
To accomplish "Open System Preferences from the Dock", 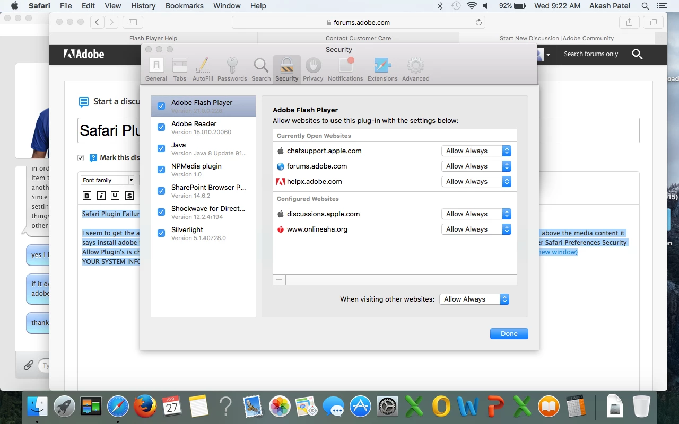I will coord(388,407).
